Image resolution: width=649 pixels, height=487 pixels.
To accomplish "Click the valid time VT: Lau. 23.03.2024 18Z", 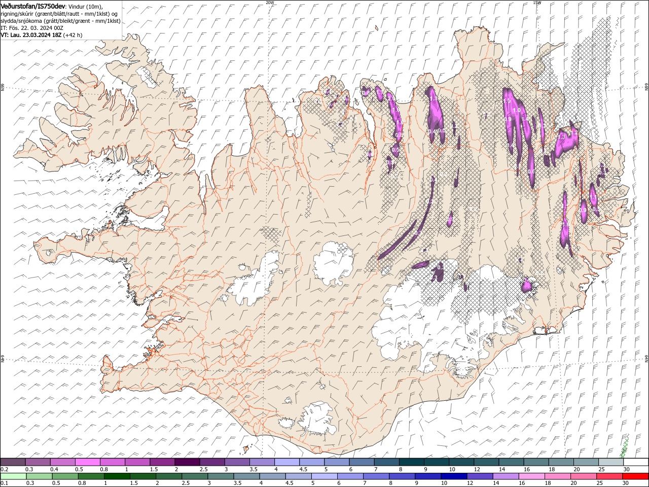I will tap(31, 35).
